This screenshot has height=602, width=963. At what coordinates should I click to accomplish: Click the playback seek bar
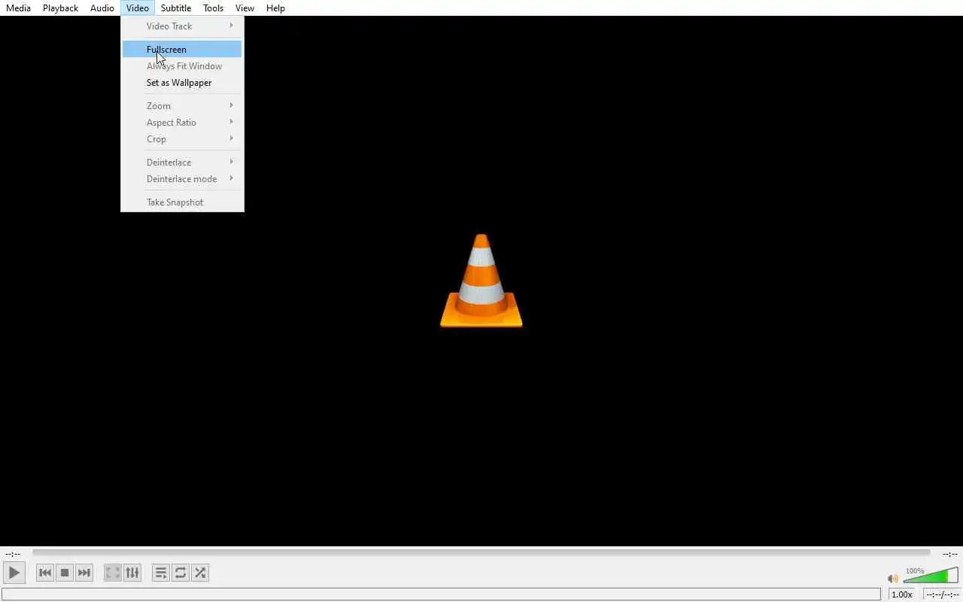(481, 553)
